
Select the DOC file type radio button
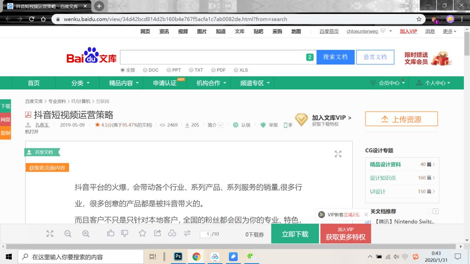(x=145, y=70)
